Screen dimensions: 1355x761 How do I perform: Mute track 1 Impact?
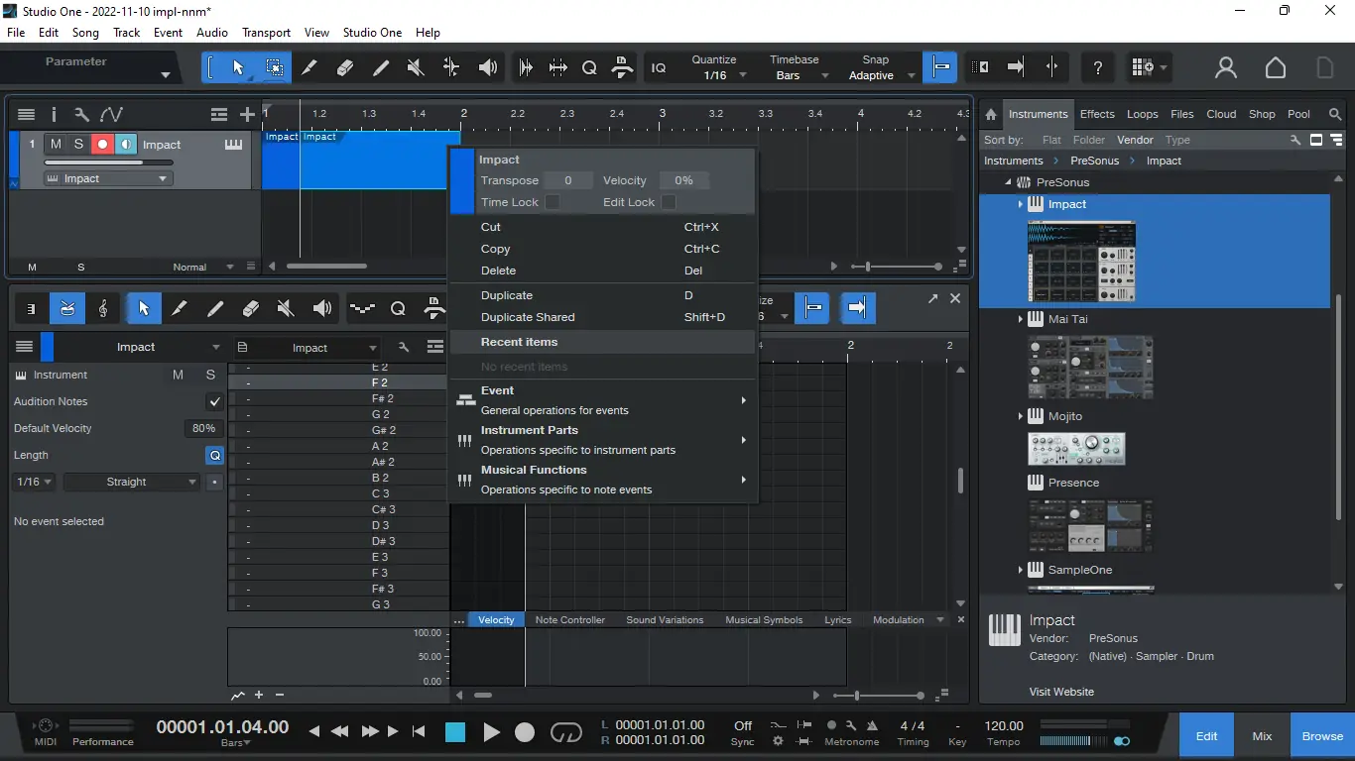coord(56,145)
